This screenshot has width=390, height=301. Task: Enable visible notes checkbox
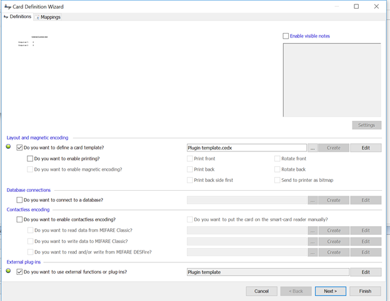coord(286,36)
